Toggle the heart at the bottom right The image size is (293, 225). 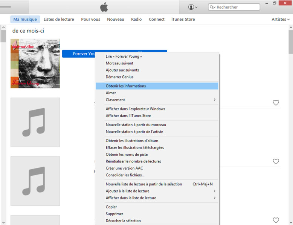tap(276, 220)
